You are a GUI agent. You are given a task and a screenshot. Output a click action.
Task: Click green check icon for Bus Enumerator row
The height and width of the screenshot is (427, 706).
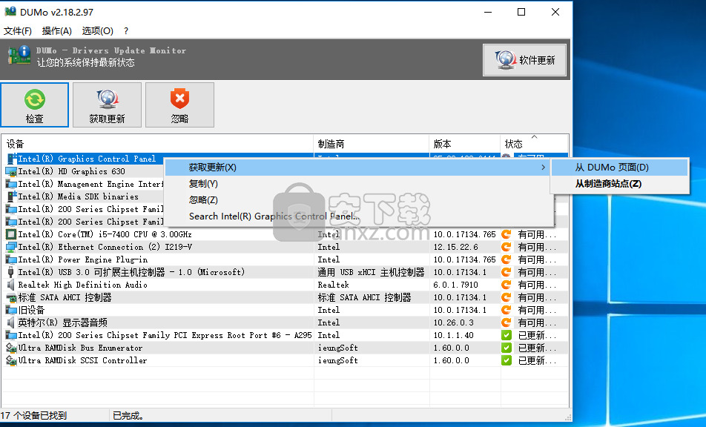pos(507,348)
